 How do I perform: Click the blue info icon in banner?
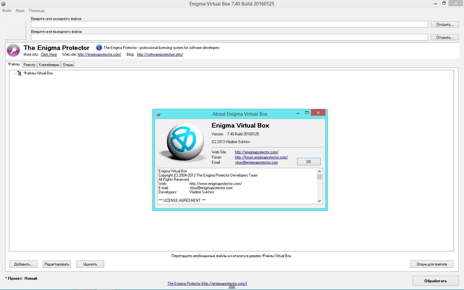point(99,48)
